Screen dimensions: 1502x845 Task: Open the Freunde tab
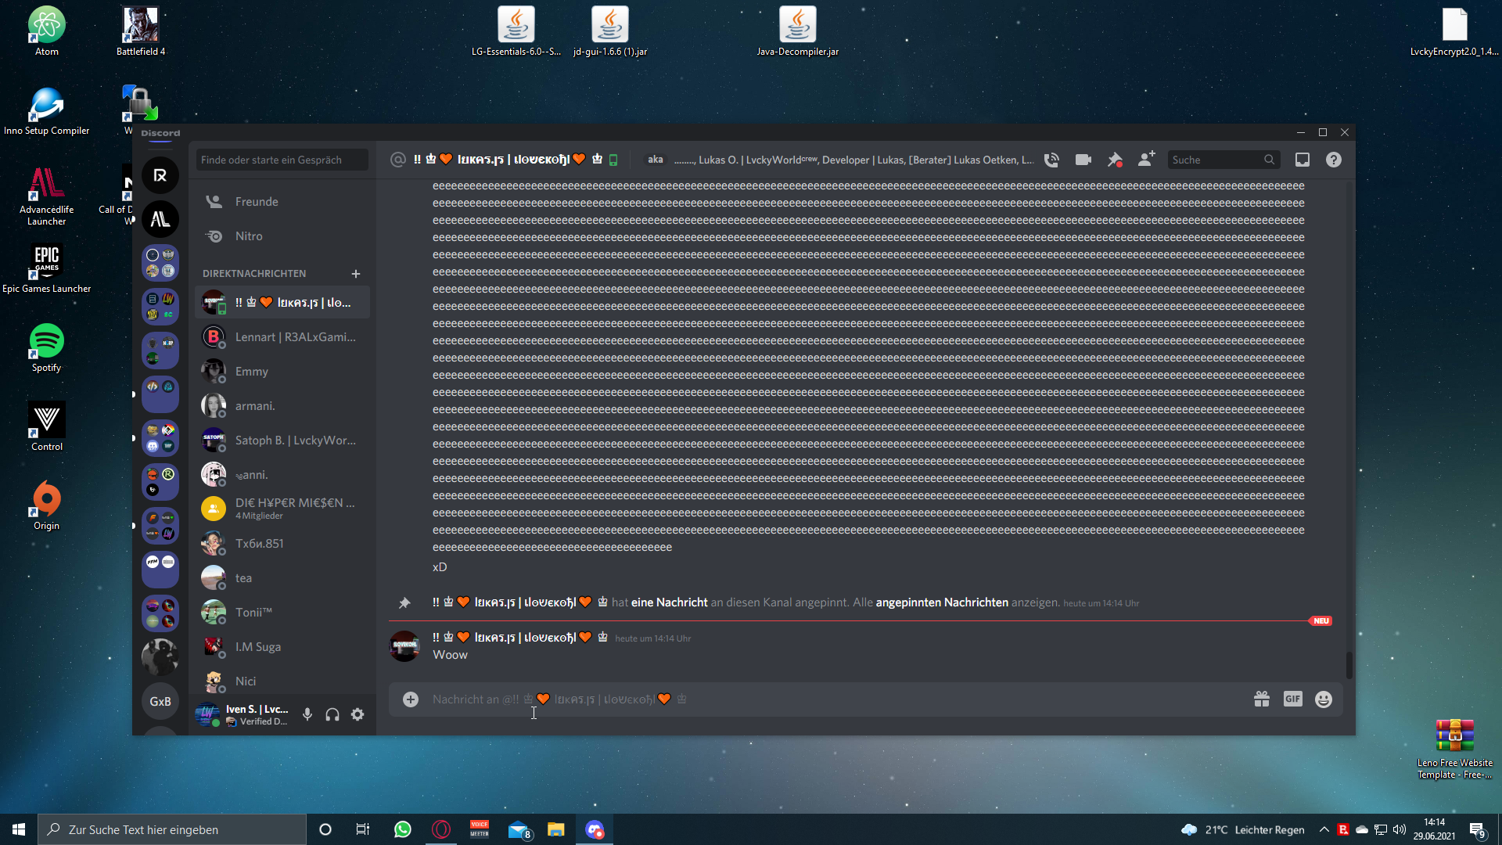point(257,202)
